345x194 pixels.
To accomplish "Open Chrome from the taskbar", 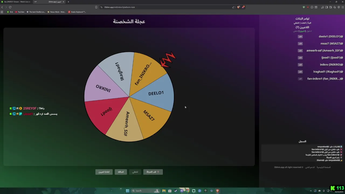I will (188, 191).
